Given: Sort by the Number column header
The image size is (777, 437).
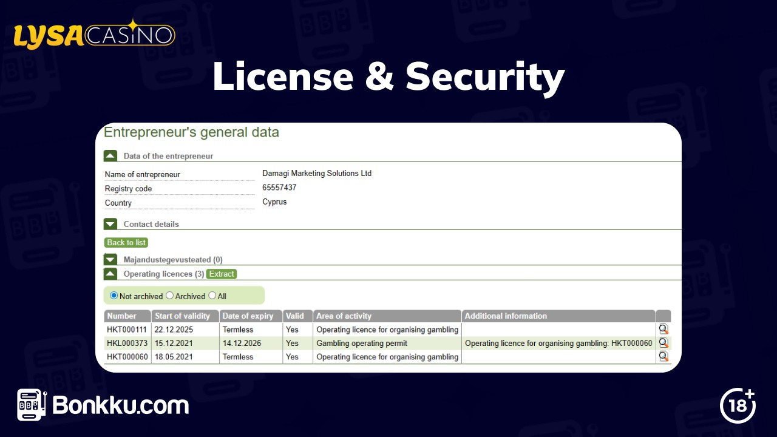Looking at the screenshot, I should tap(128, 316).
